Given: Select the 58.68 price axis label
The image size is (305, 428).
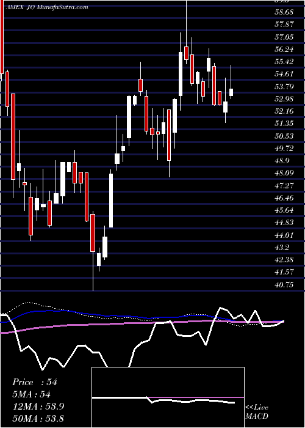Looking at the screenshot, I should pos(284,12).
